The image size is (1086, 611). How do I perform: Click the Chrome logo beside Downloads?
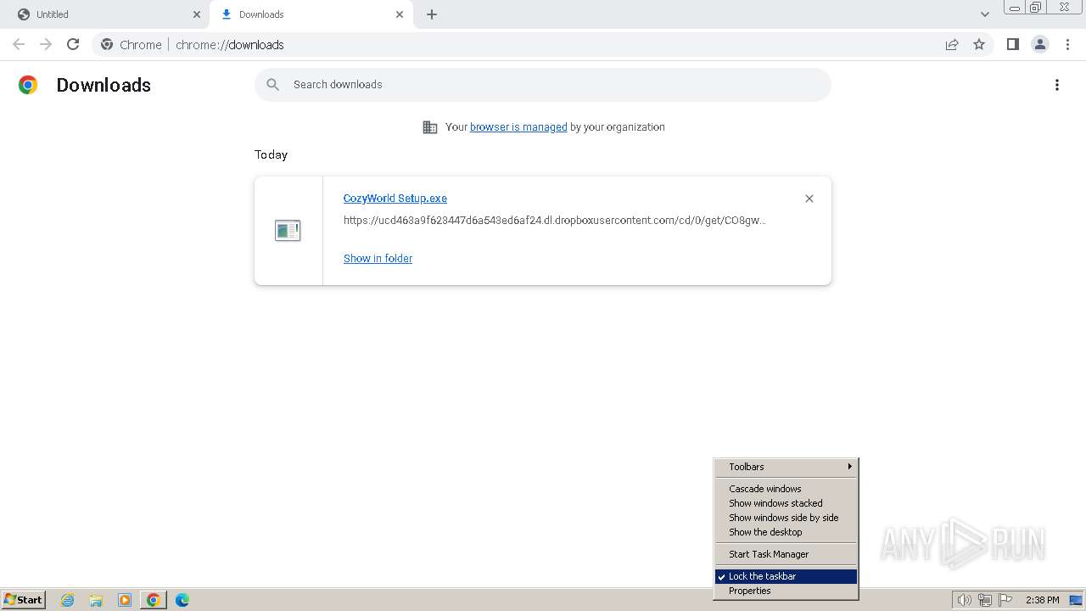28,85
